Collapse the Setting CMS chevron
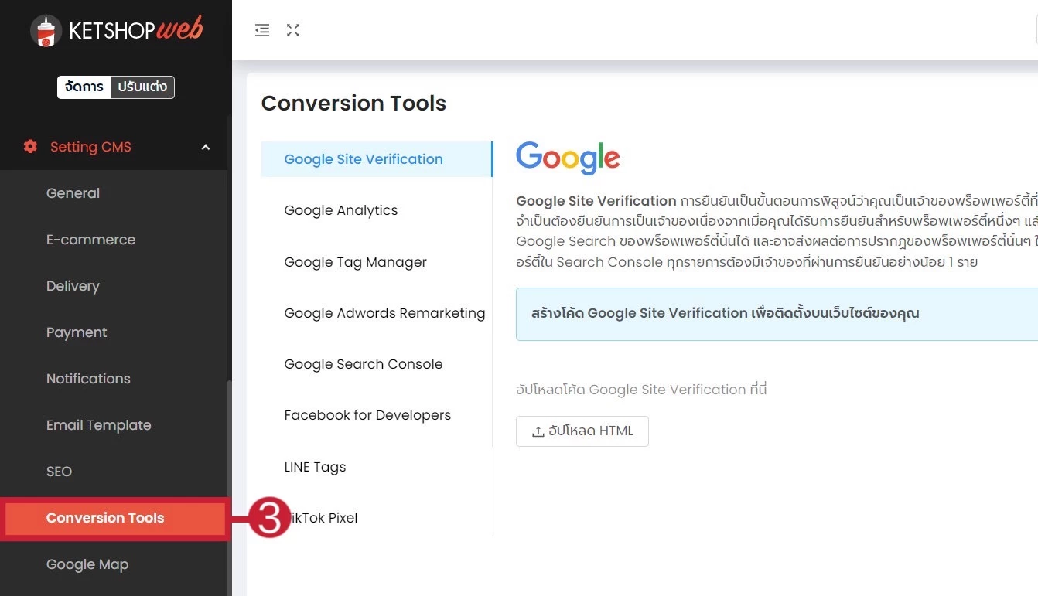This screenshot has width=1038, height=596. (x=206, y=147)
